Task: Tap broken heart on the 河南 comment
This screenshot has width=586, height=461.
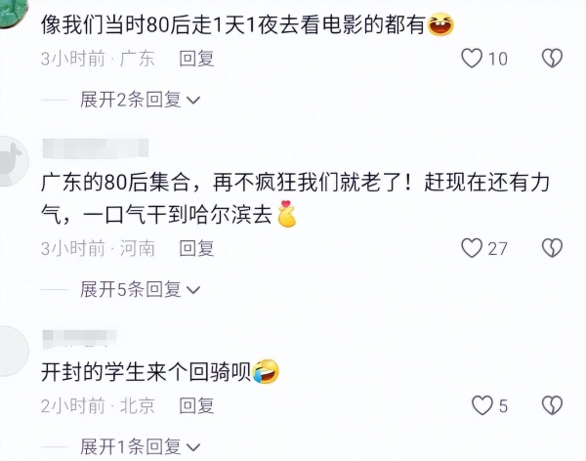Action: 553,248
